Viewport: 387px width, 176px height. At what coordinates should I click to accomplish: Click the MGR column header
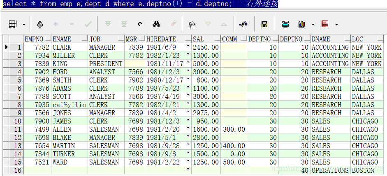pyautogui.click(x=135, y=39)
